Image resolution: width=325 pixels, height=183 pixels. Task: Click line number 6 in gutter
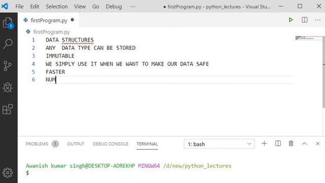click(34, 80)
